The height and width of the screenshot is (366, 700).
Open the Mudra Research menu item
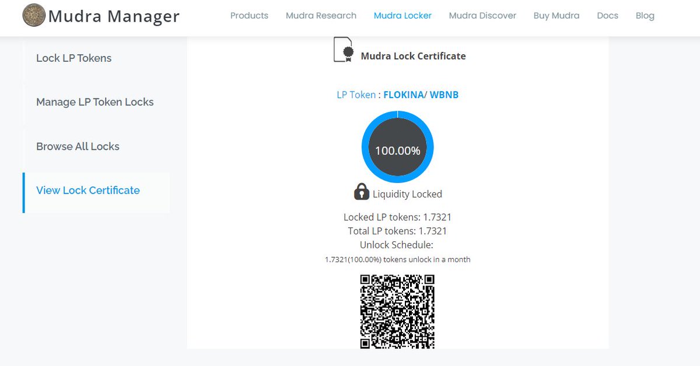point(321,16)
